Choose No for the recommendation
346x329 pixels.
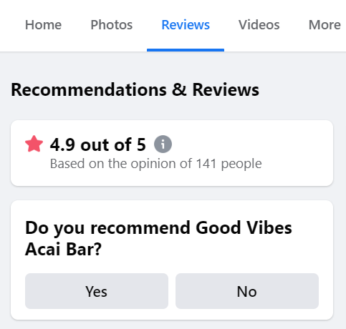247,291
